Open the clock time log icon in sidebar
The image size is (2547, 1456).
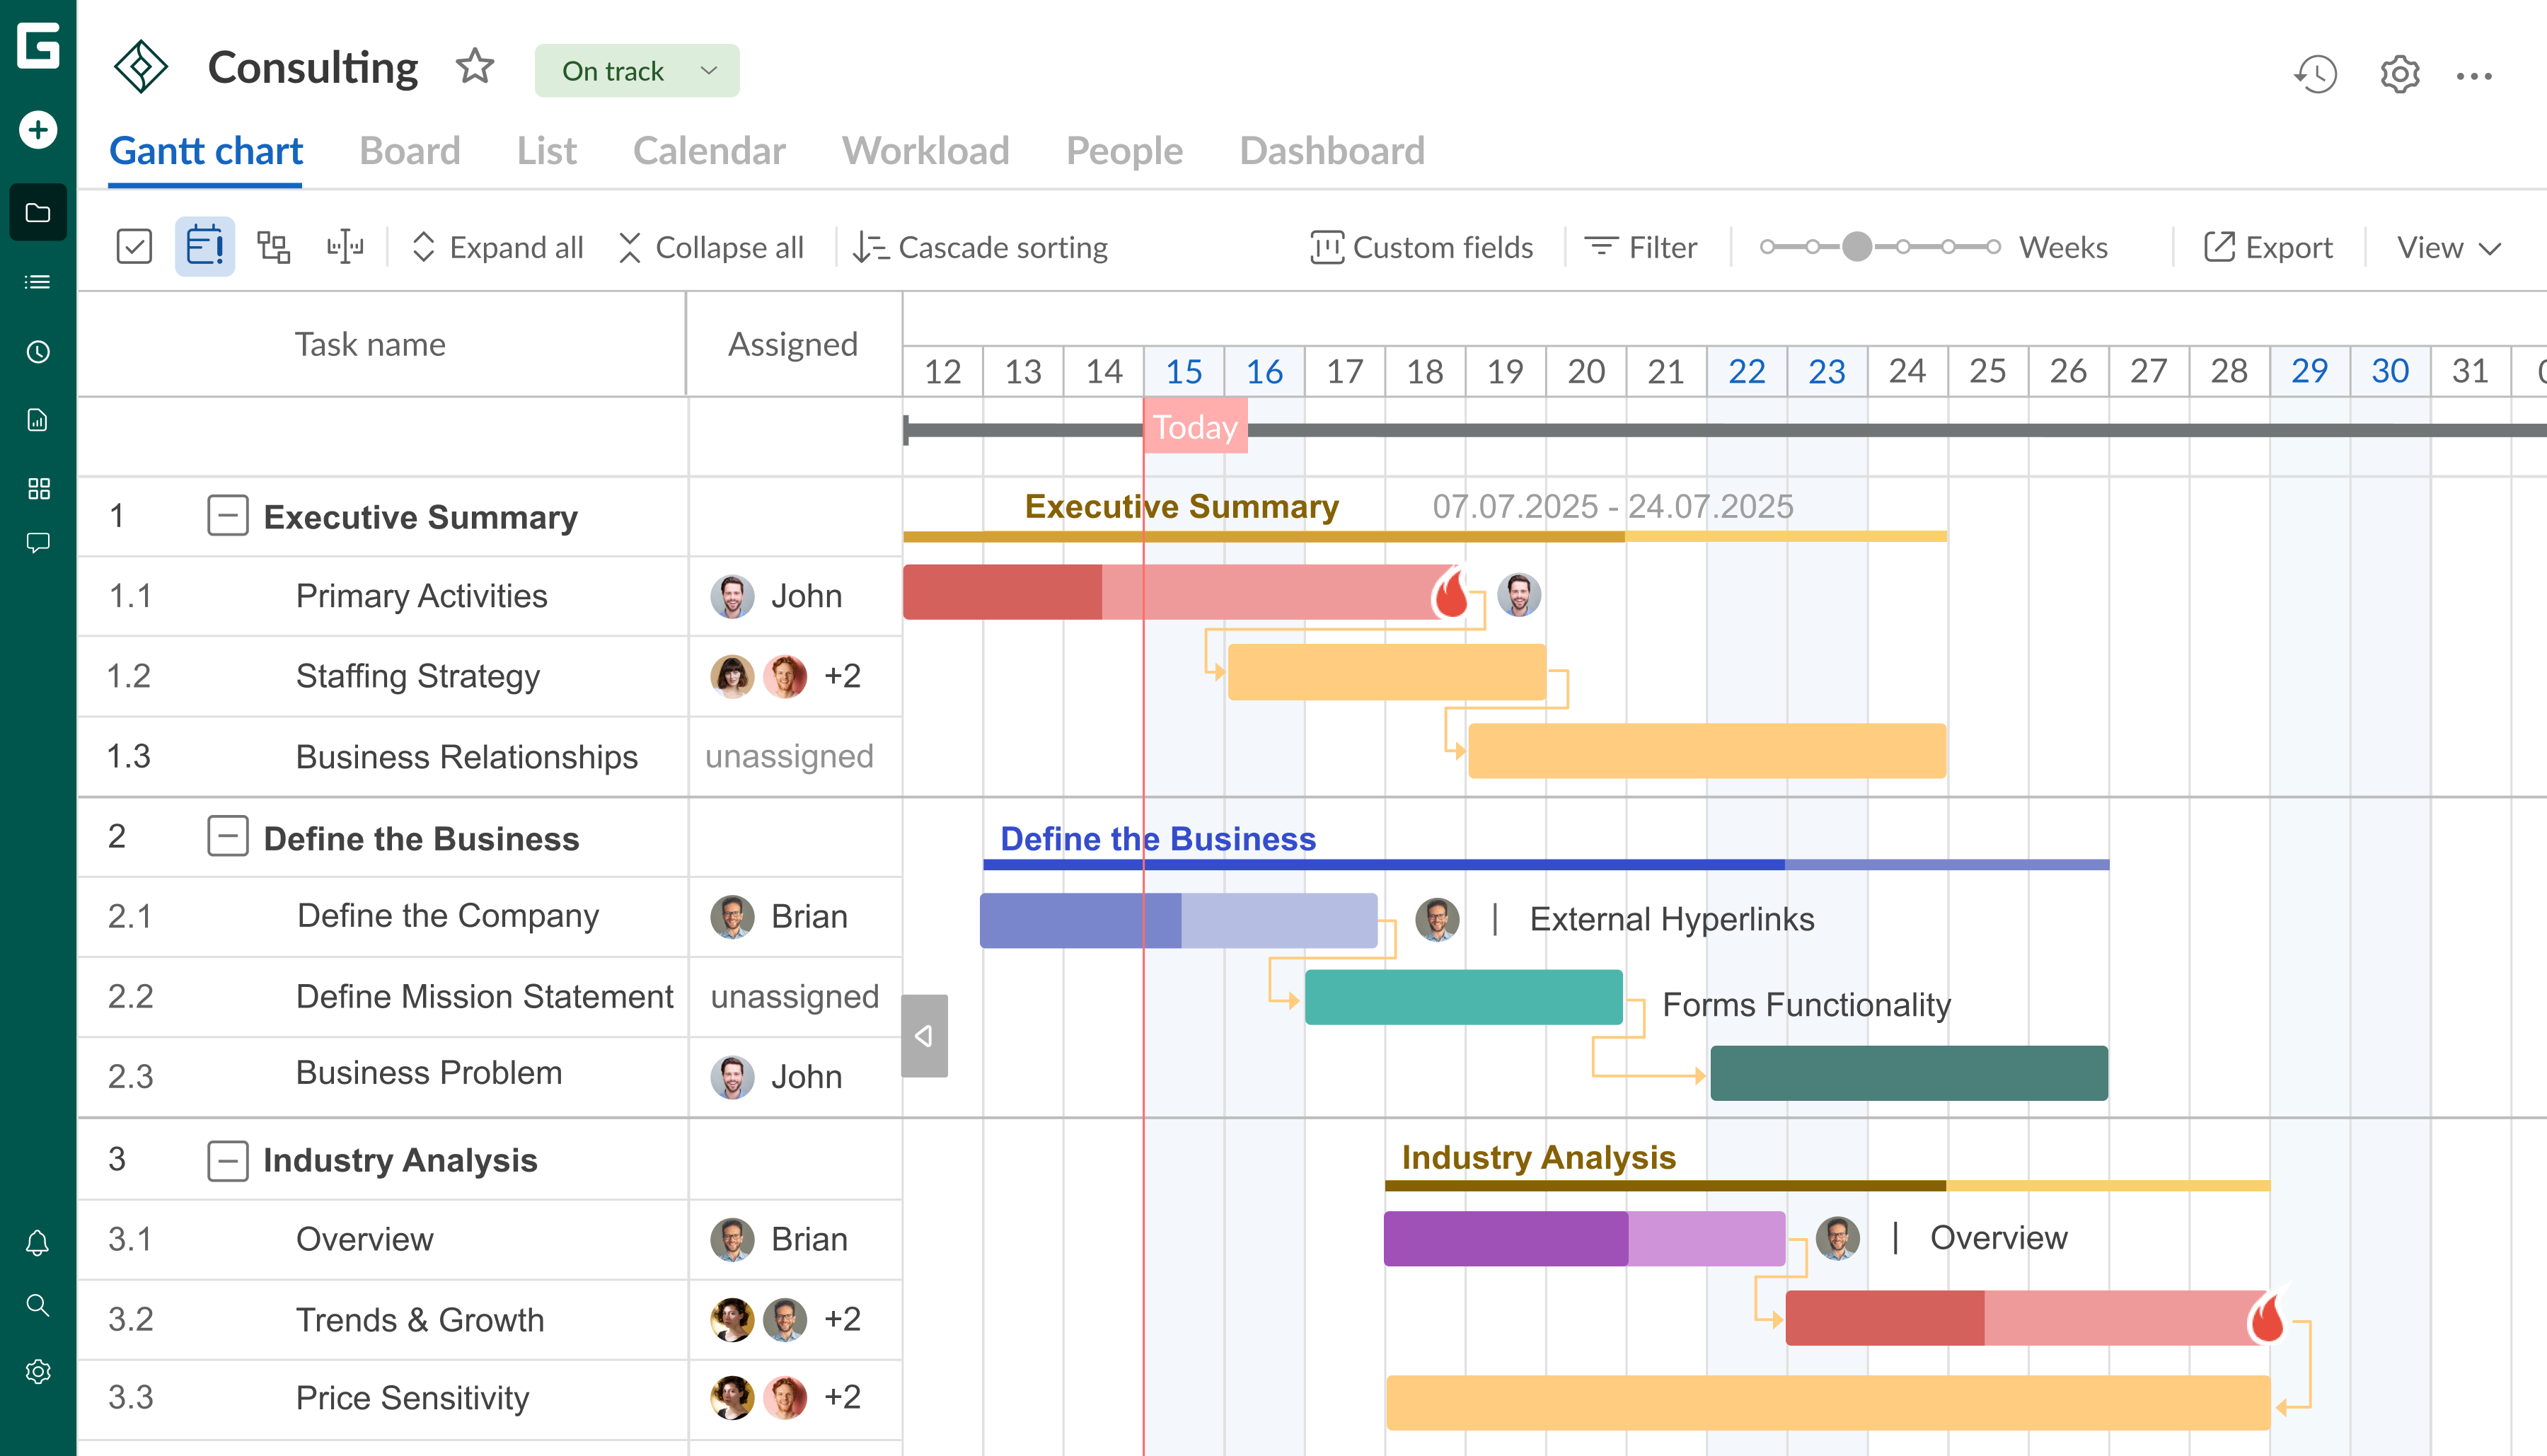38,352
